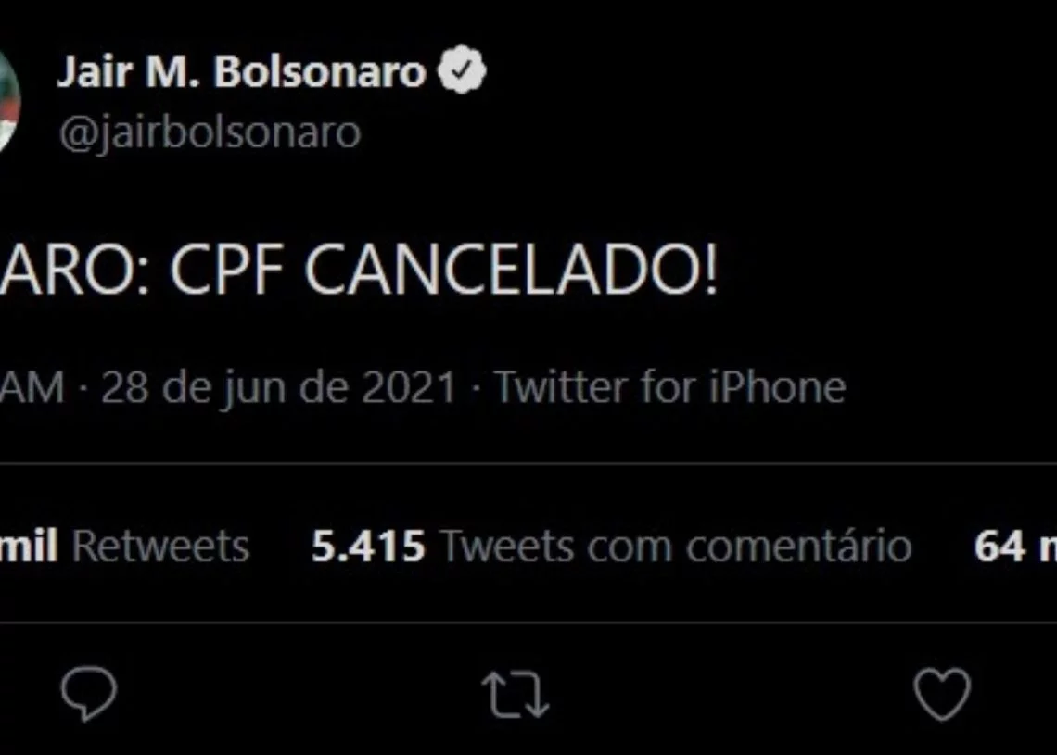Click the 'AM' timestamp fragment
This screenshot has height=755, width=1057.
32,388
